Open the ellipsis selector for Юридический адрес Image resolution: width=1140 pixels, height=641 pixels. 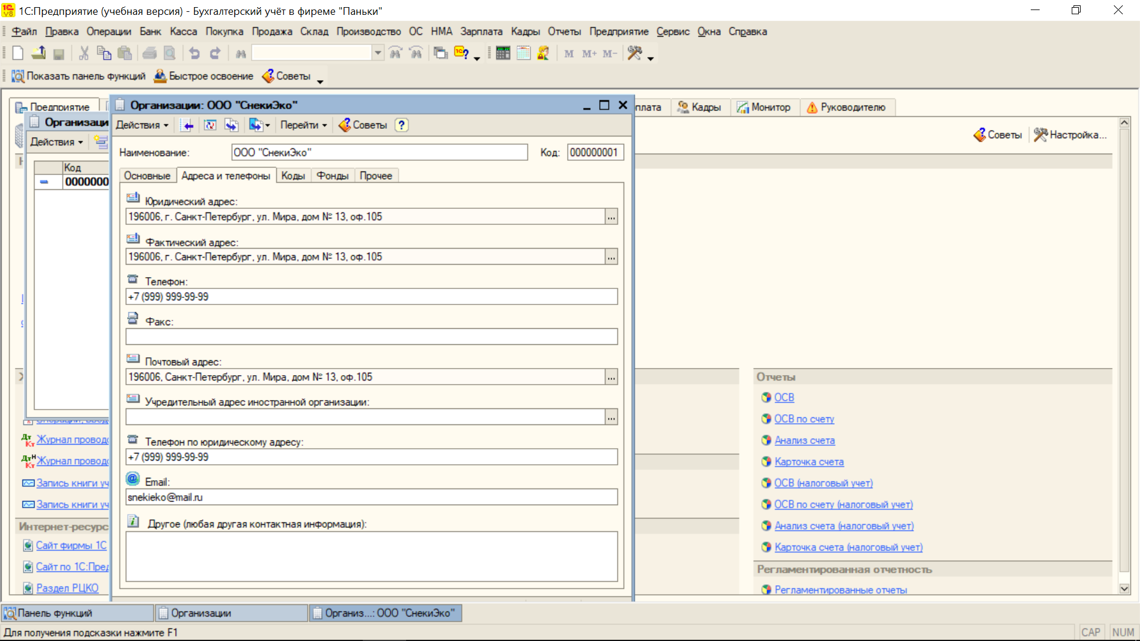pos(611,217)
